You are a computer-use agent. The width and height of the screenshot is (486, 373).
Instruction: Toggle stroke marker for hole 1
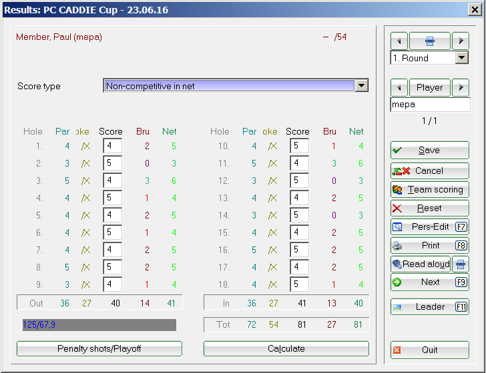point(85,146)
